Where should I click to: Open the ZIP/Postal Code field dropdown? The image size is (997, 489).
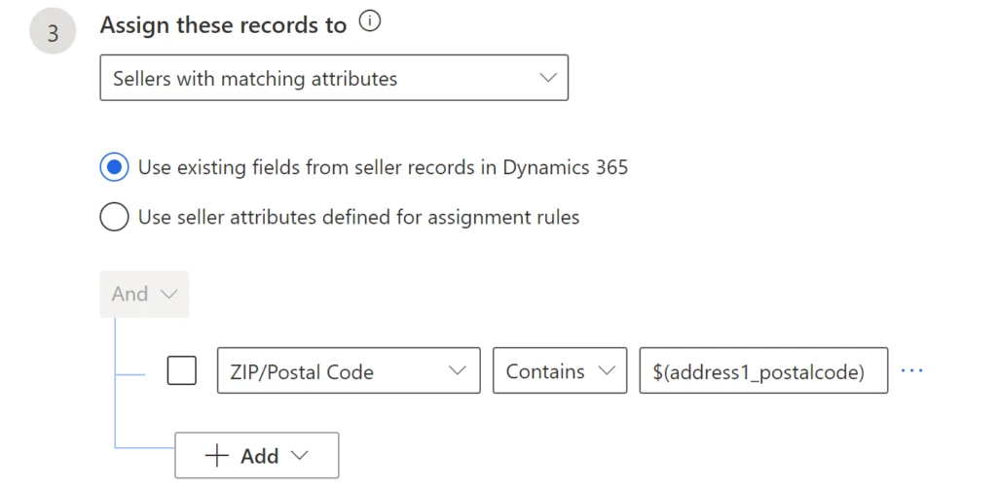[349, 370]
